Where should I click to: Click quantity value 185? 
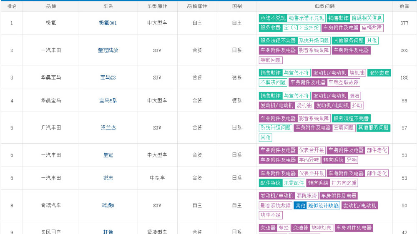(x=404, y=78)
